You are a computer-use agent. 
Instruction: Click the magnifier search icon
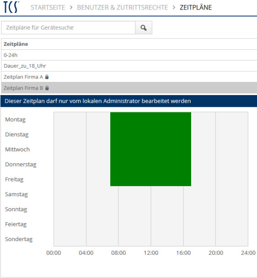click(144, 27)
